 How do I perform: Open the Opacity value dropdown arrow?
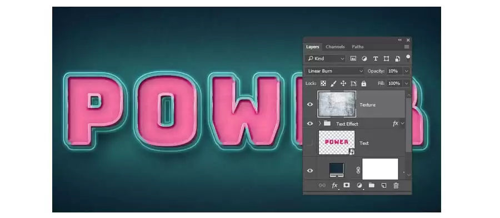[407, 71]
